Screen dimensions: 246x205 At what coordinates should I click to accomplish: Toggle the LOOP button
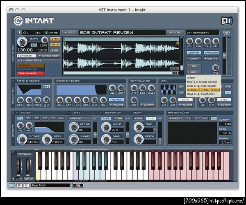pos(194,59)
